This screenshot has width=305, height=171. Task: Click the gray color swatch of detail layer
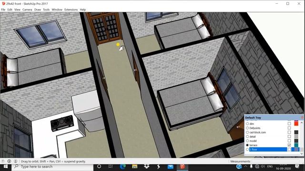[296, 136]
